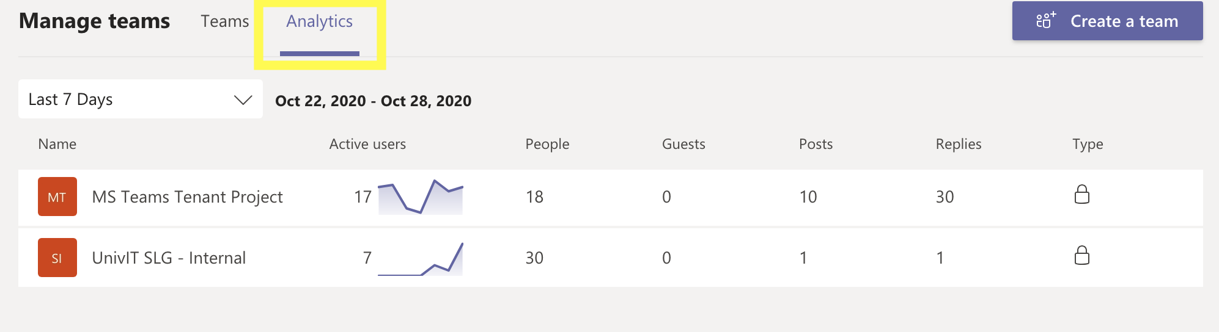Switch to the Teams tab
This screenshot has height=332, width=1219.
click(225, 21)
